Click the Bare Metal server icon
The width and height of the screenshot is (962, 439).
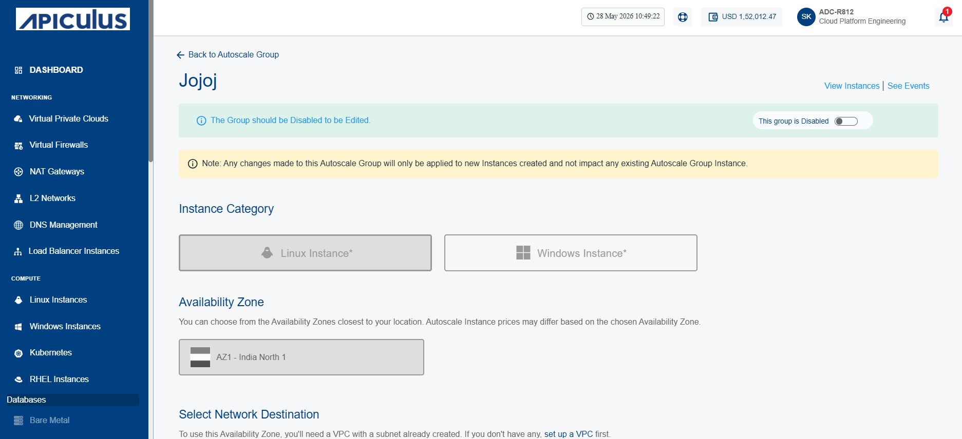click(18, 421)
